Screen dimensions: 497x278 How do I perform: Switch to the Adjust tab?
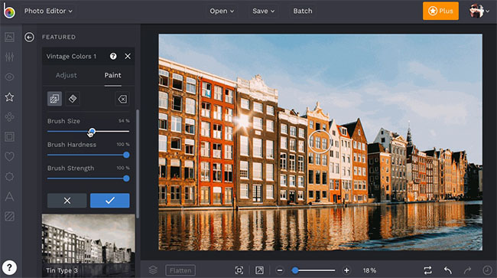click(67, 75)
